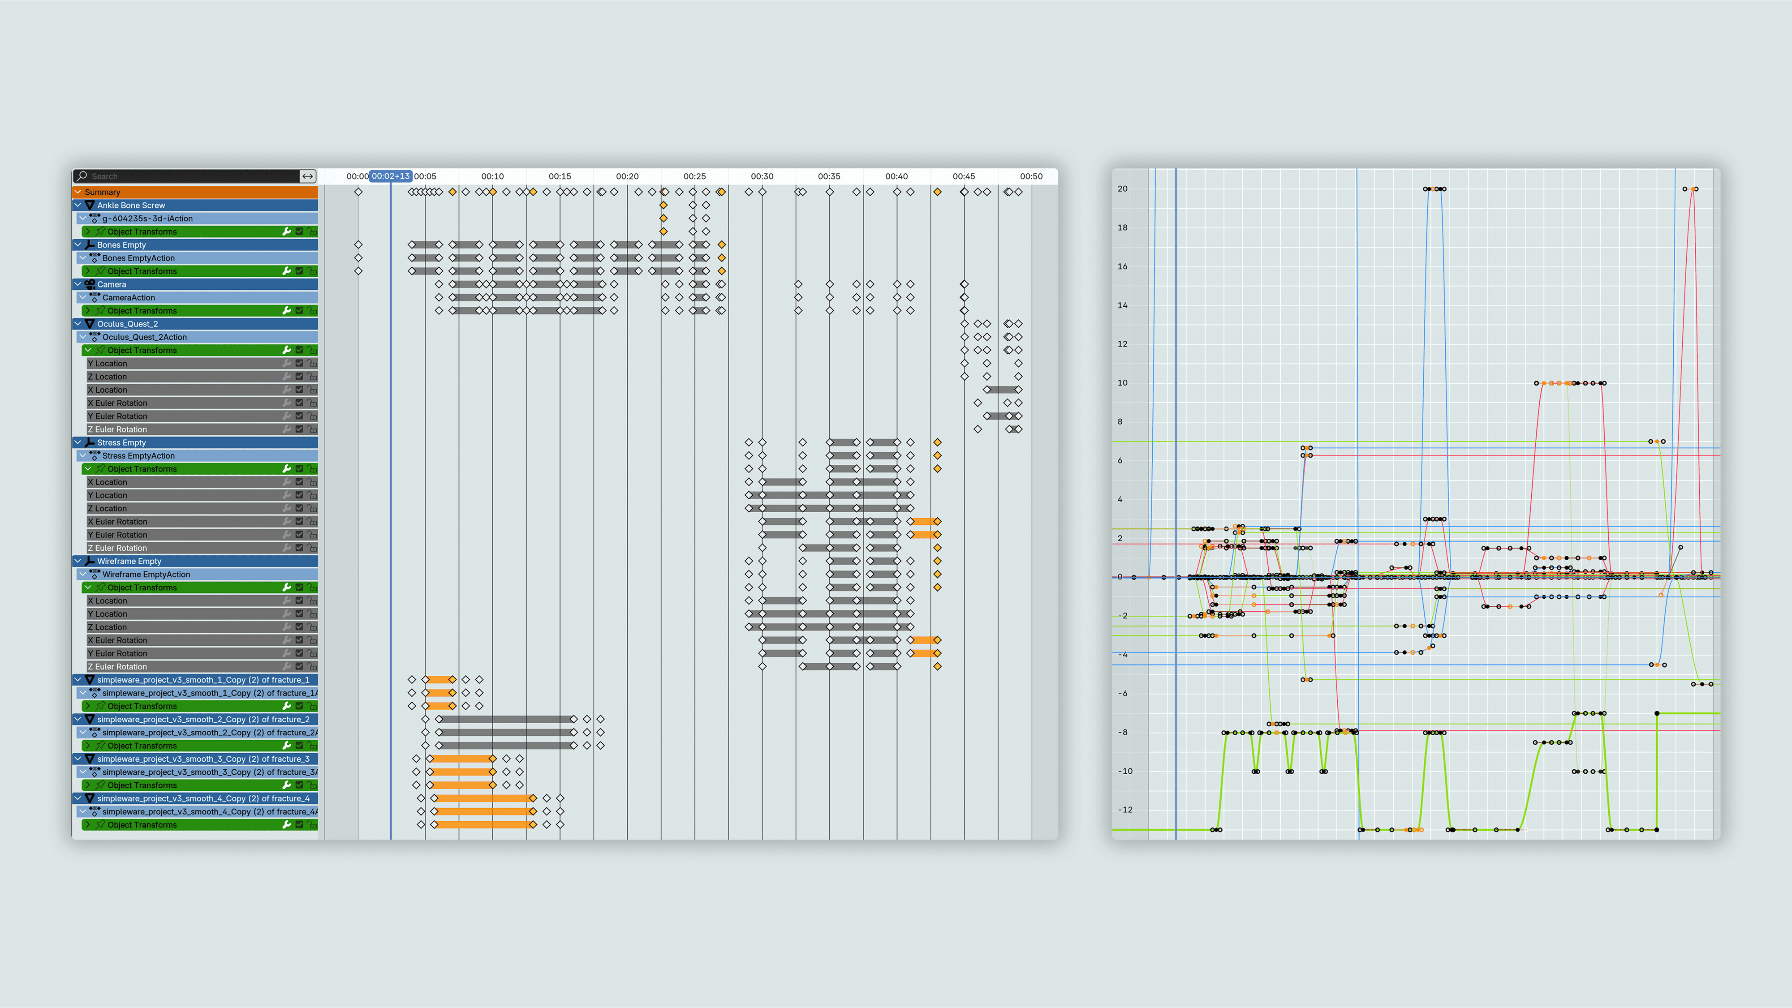Click the search magnifier icon
The image size is (1792, 1008).
coord(82,176)
